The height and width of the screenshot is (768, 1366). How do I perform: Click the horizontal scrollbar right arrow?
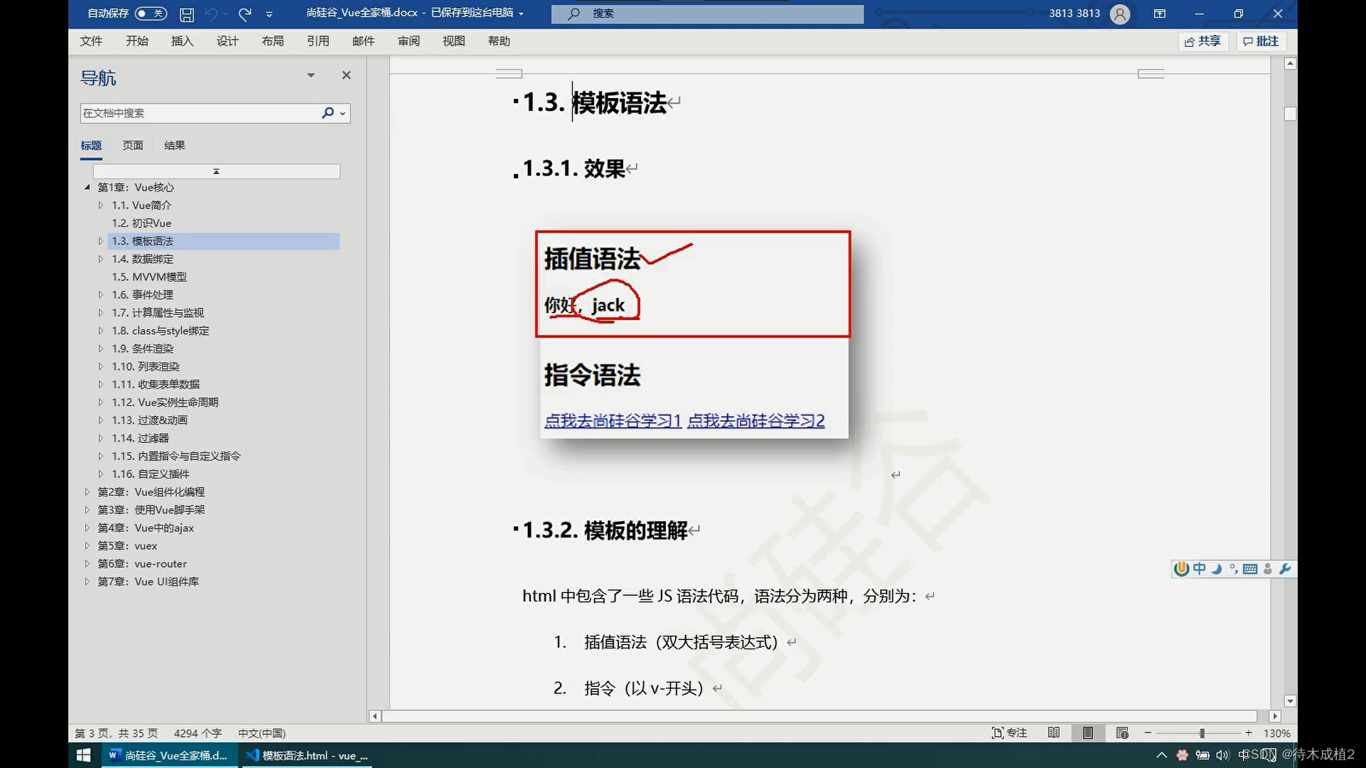tap(1275, 716)
